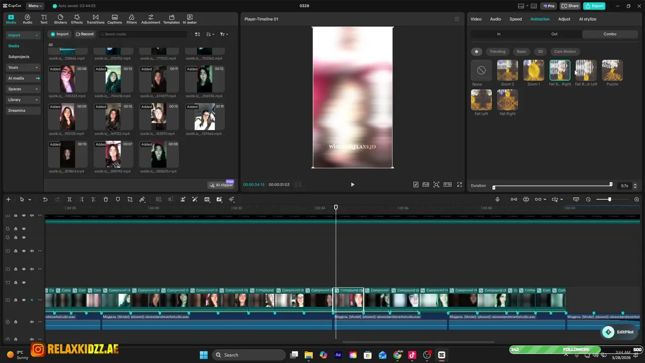Hide the compound clips video track

click(x=24, y=300)
